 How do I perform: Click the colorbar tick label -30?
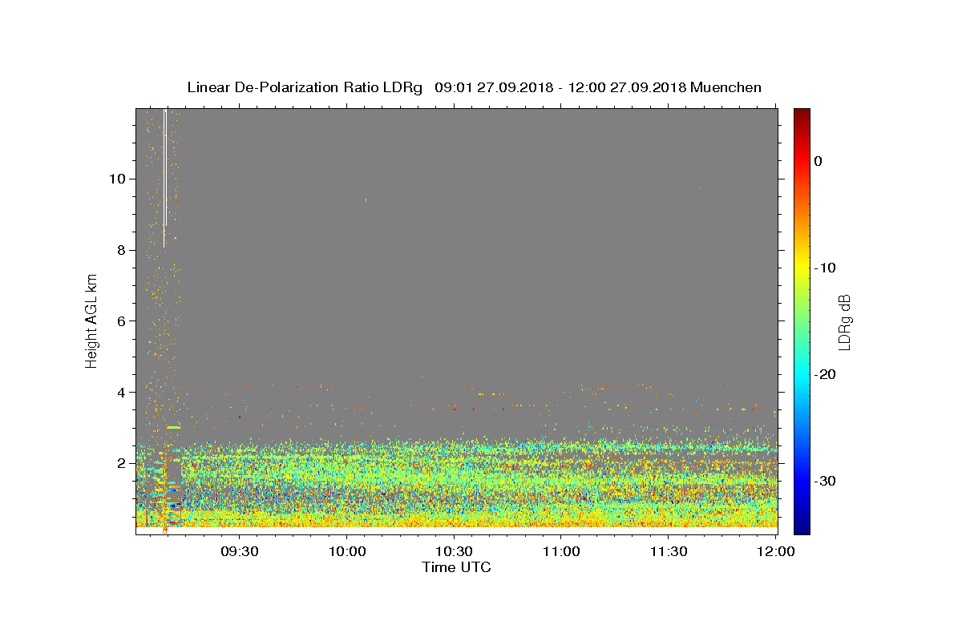tap(826, 481)
